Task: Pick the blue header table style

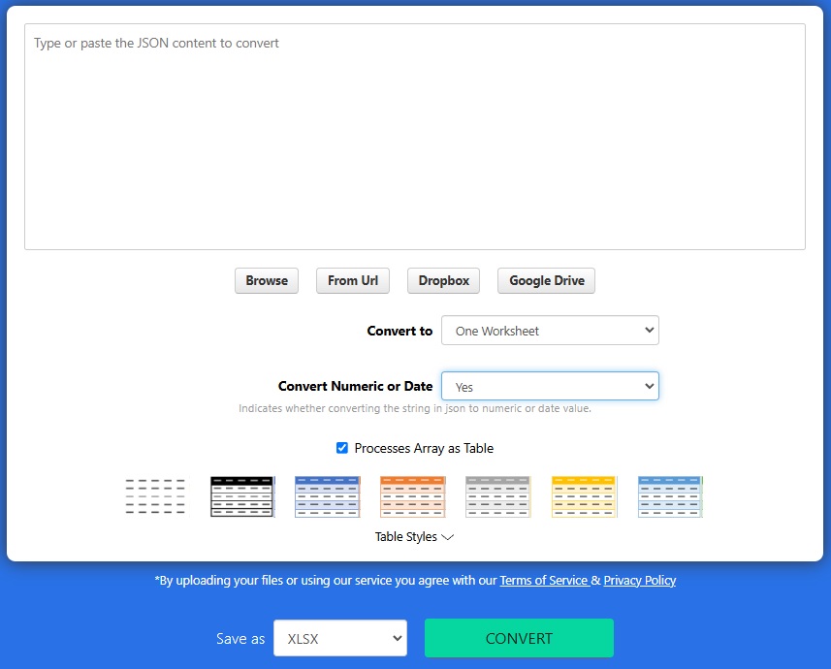Action: coord(328,496)
